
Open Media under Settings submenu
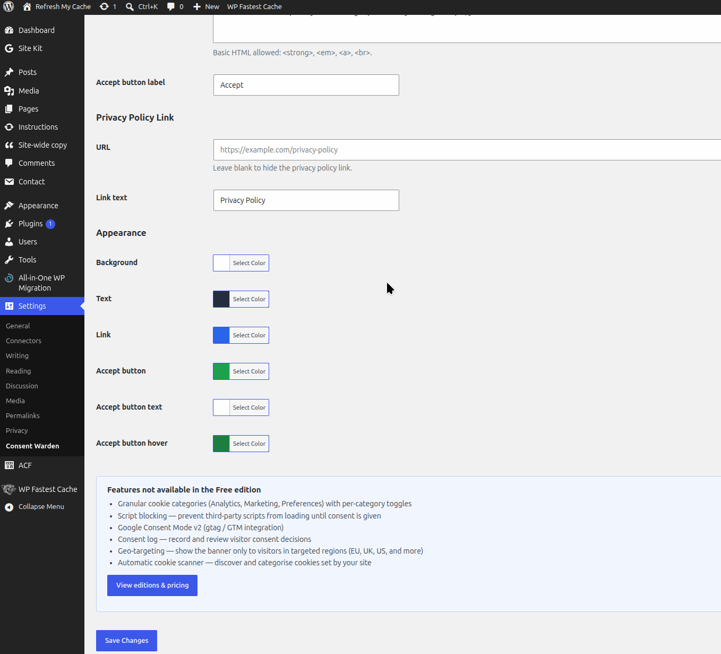tap(15, 401)
